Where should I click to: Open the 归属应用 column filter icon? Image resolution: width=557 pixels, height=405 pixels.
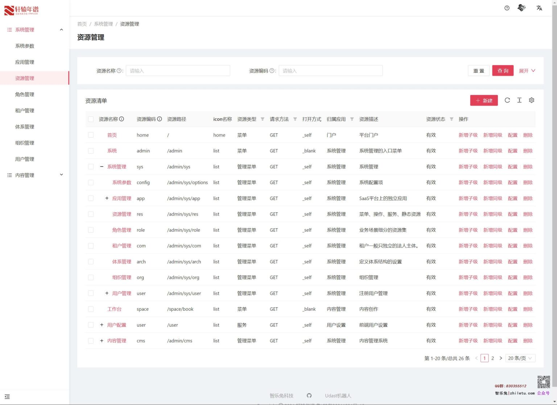click(x=352, y=119)
